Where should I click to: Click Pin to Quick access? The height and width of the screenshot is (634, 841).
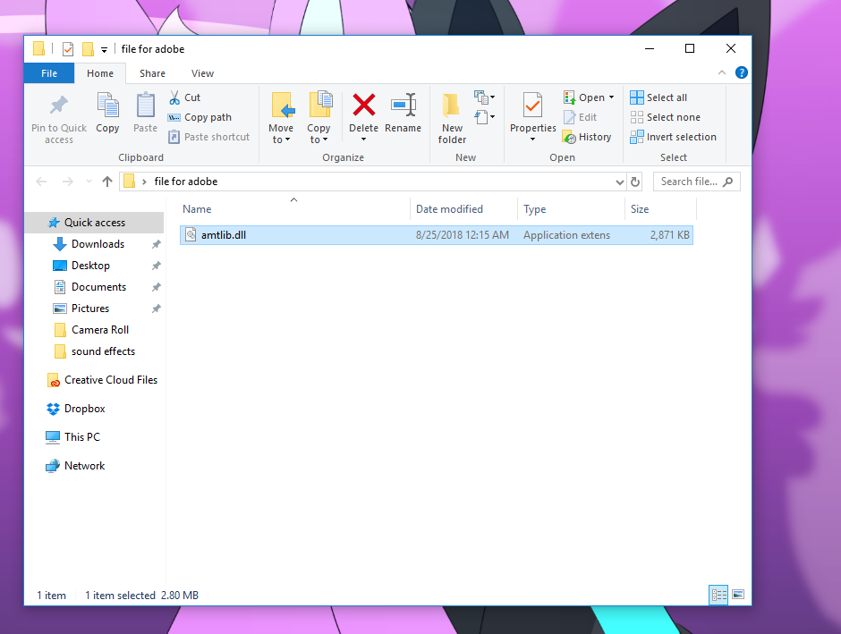(x=57, y=116)
